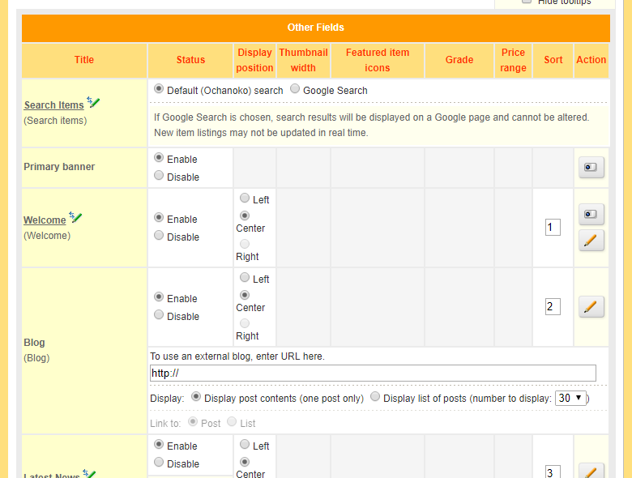Click the Welcome sort order field

pyautogui.click(x=553, y=227)
